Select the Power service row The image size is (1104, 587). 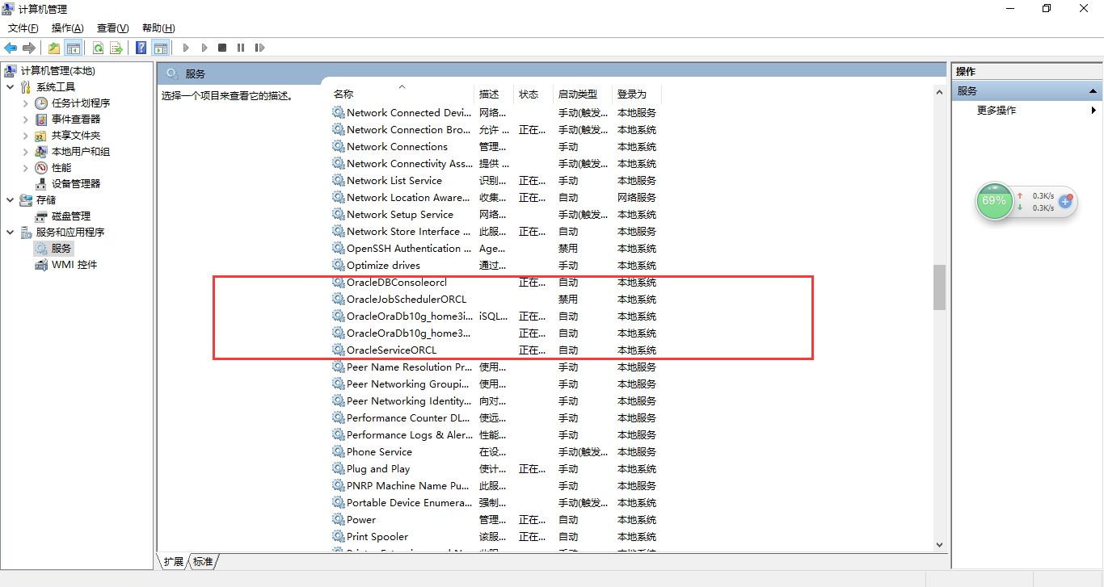(496, 520)
